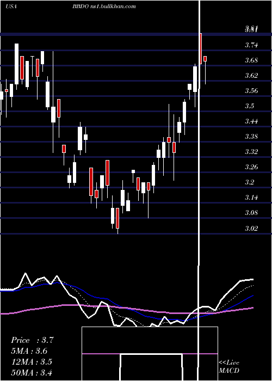The image size is (272, 381).
Task: Click the 3.08 price axis label
Action: pyautogui.click(x=251, y=213)
